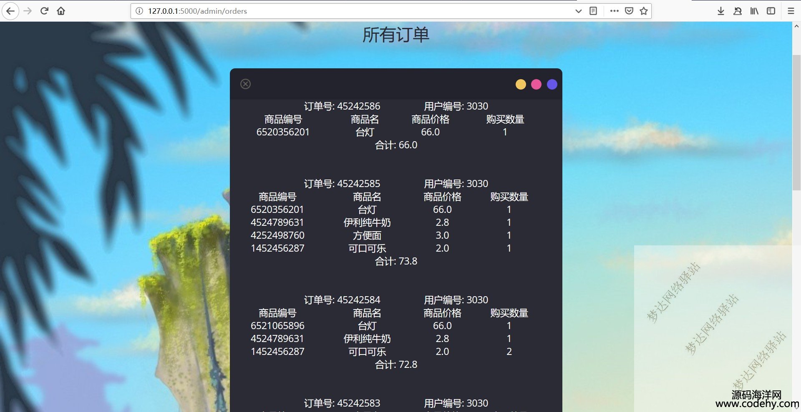This screenshot has height=412, width=801.
Task: Bookmark this page with the star
Action: [x=644, y=11]
